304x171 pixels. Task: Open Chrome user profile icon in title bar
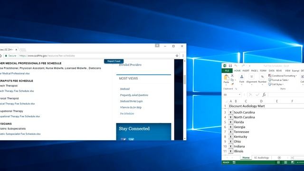[x=157, y=46]
